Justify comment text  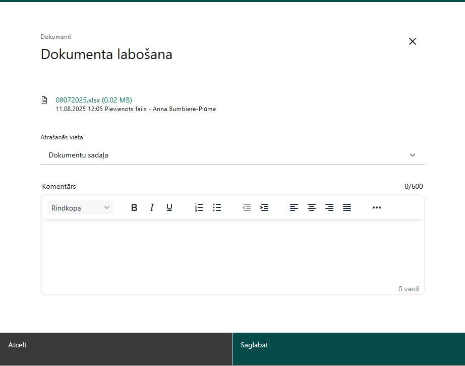pyautogui.click(x=347, y=207)
